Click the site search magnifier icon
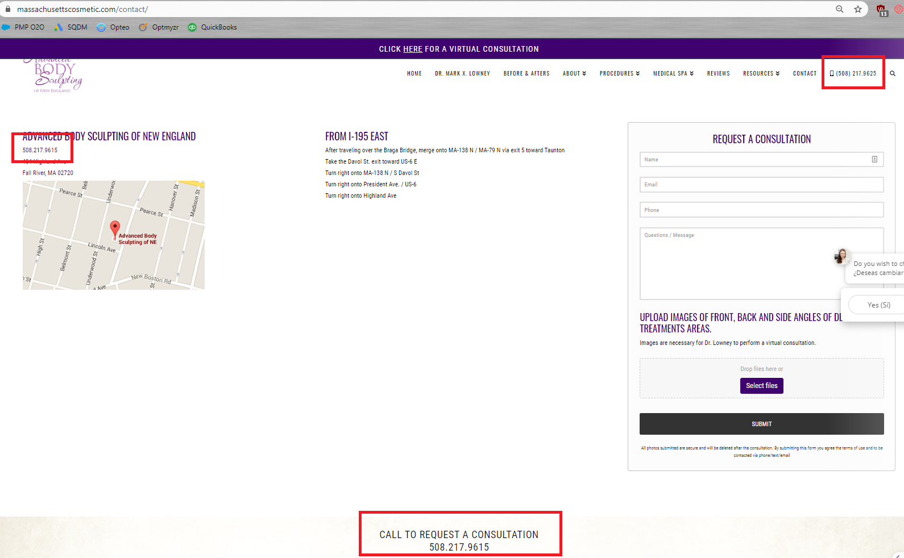The height and width of the screenshot is (558, 904). 893,73
